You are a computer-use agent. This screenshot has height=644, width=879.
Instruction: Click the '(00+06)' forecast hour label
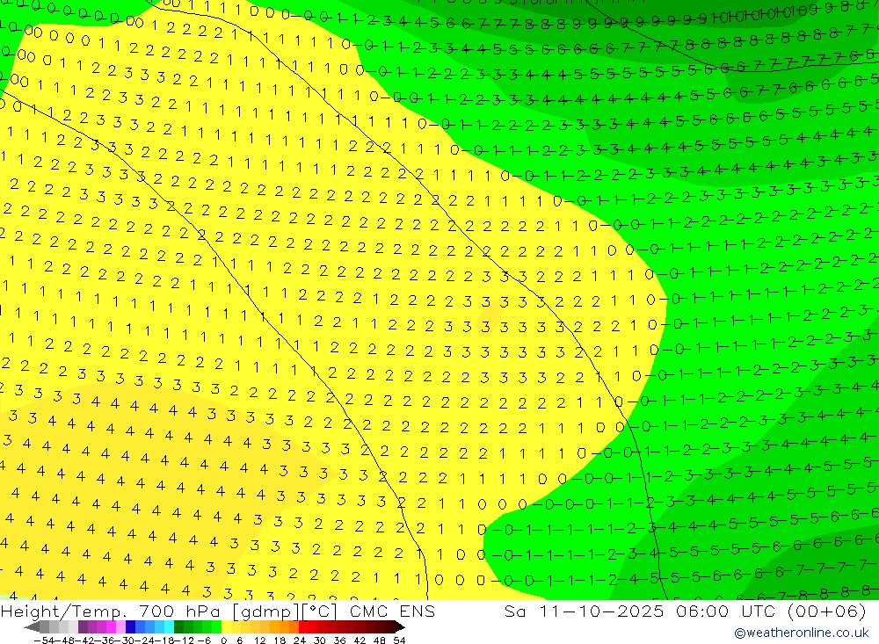(x=827, y=611)
